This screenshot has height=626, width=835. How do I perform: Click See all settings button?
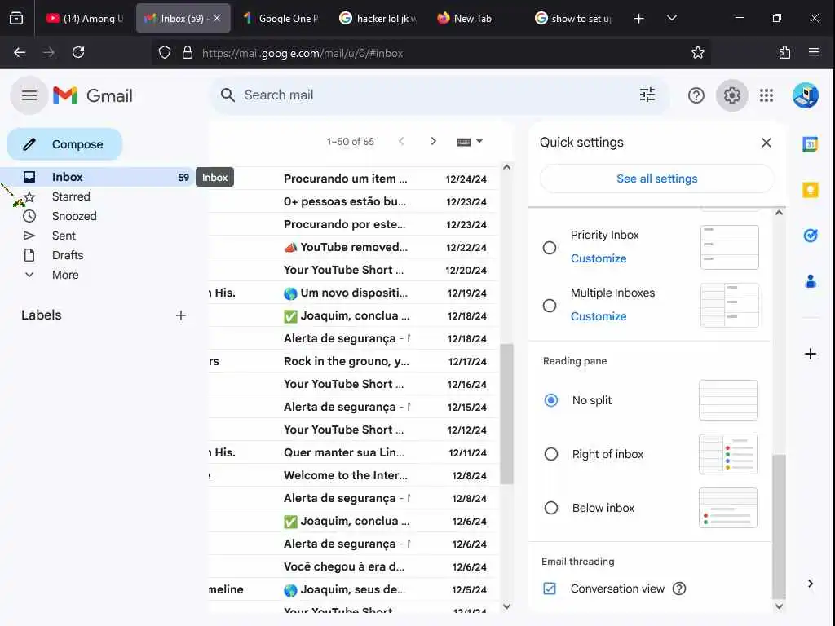[x=656, y=179]
